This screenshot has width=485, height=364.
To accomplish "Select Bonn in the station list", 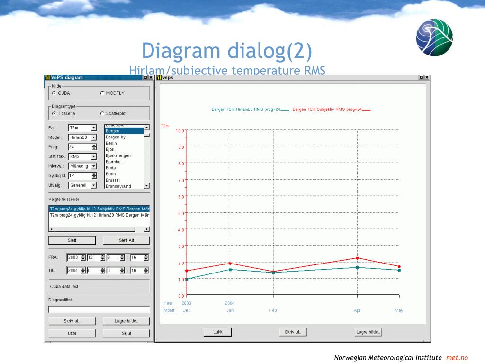I will click(x=124, y=174).
